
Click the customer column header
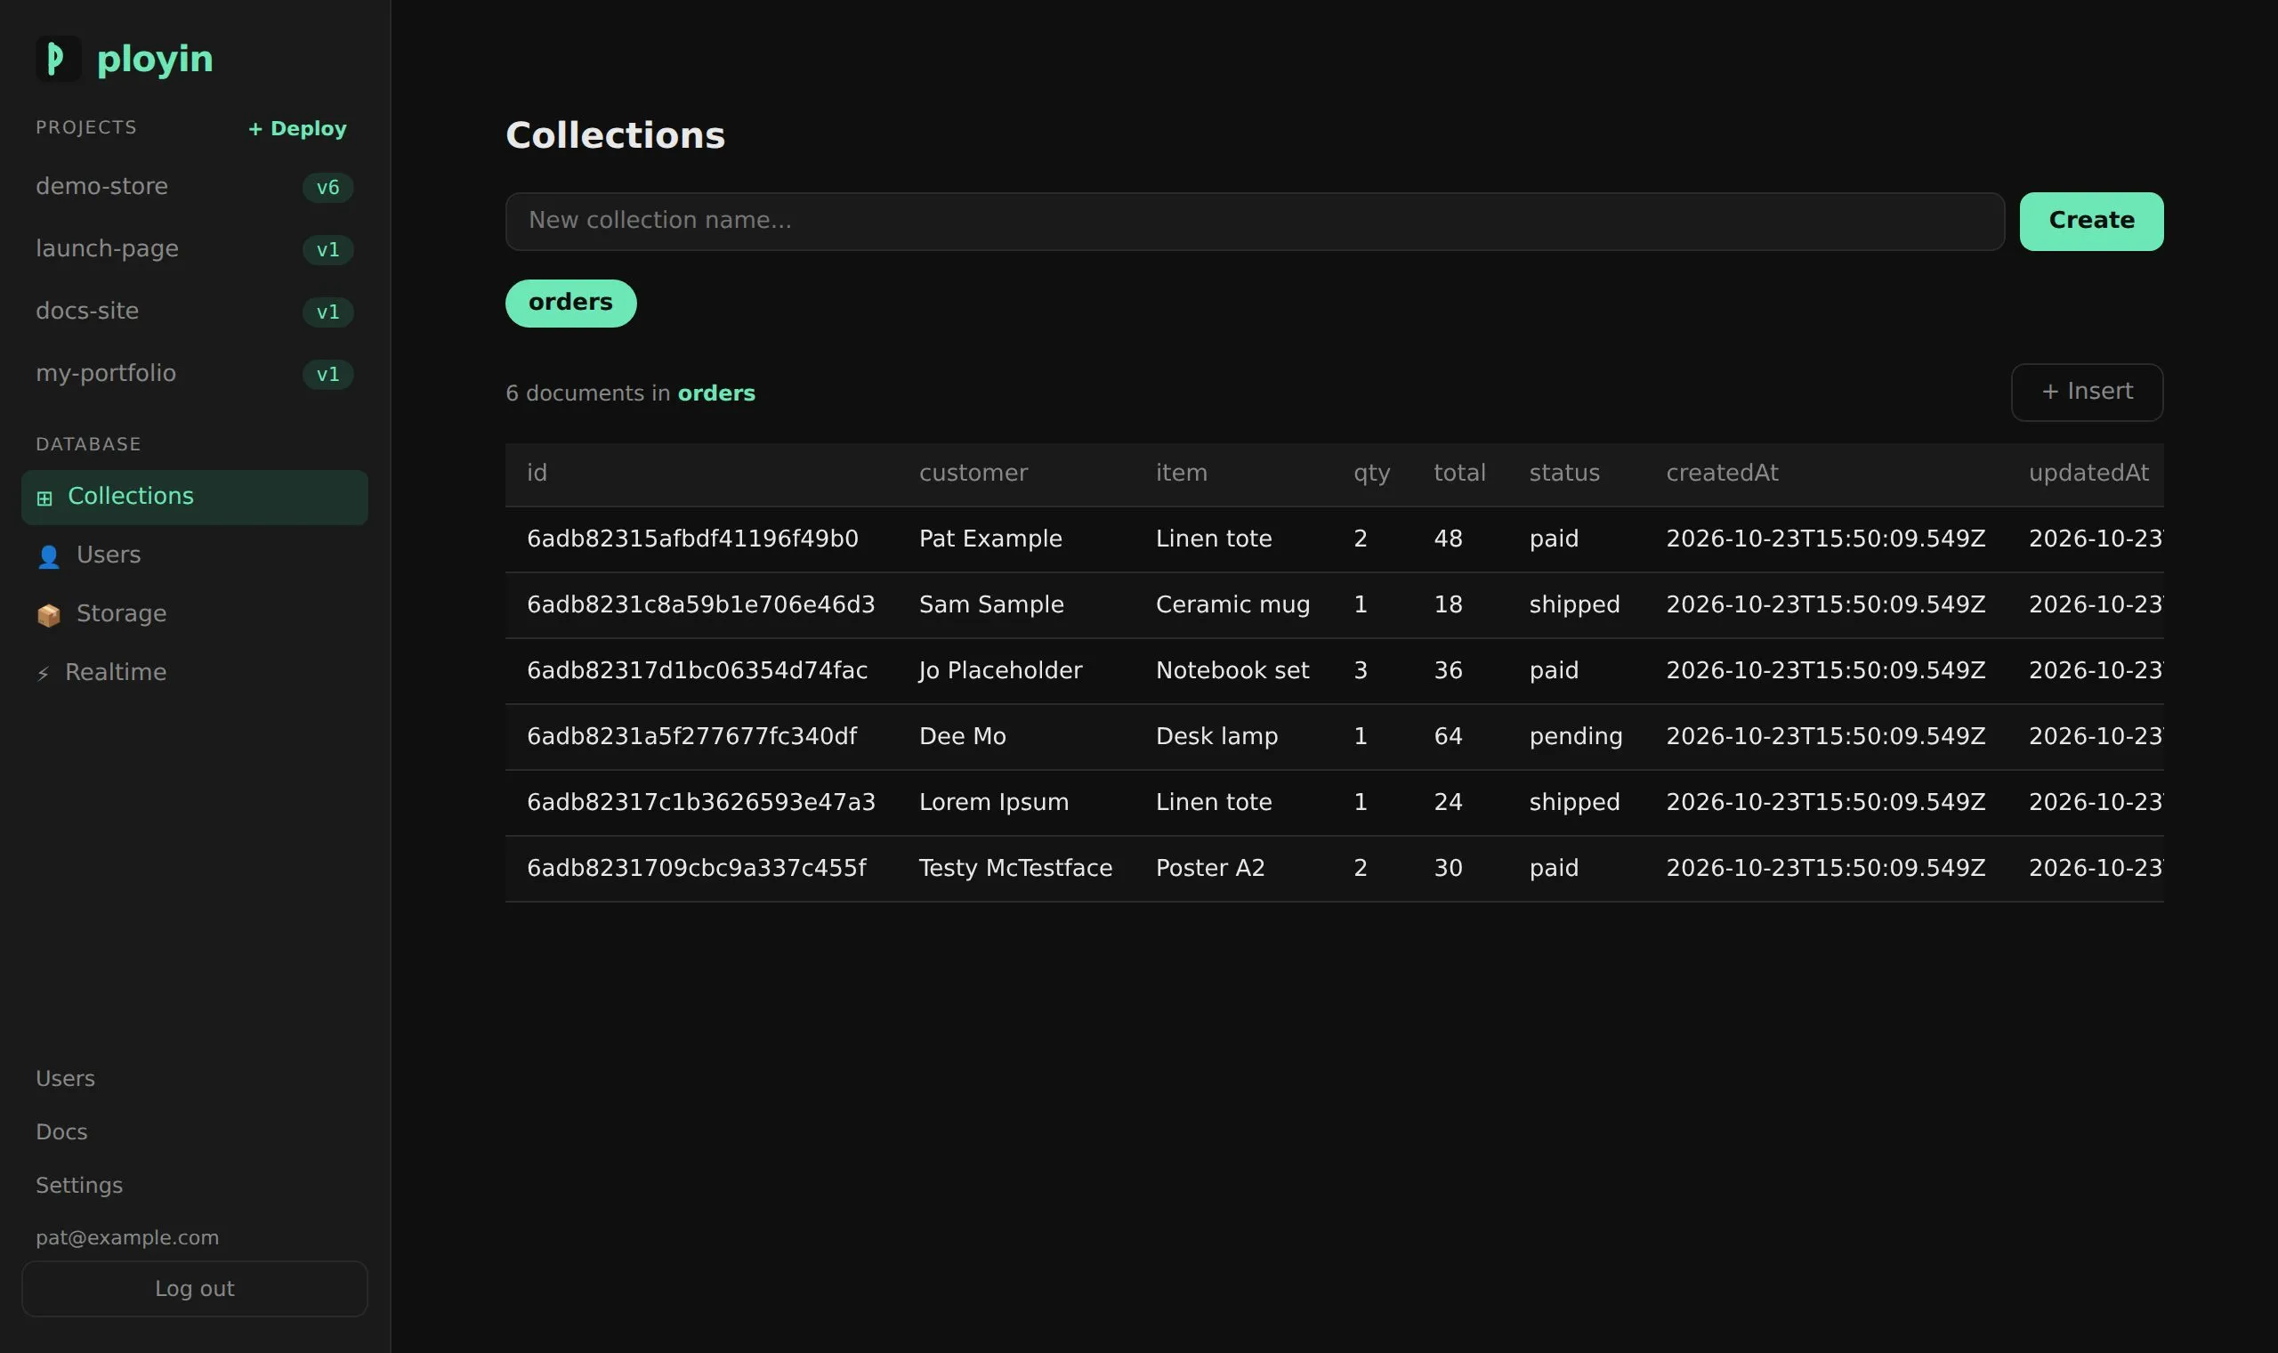click(973, 474)
